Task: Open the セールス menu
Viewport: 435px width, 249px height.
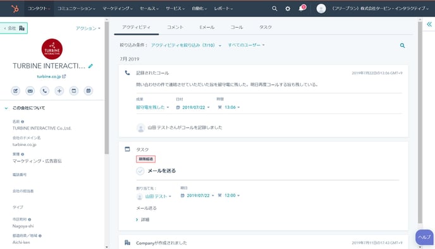Action: (149, 9)
